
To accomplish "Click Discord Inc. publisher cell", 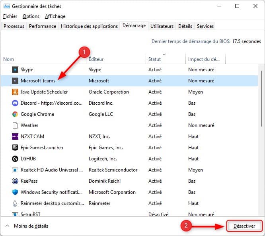I will (x=101, y=103).
